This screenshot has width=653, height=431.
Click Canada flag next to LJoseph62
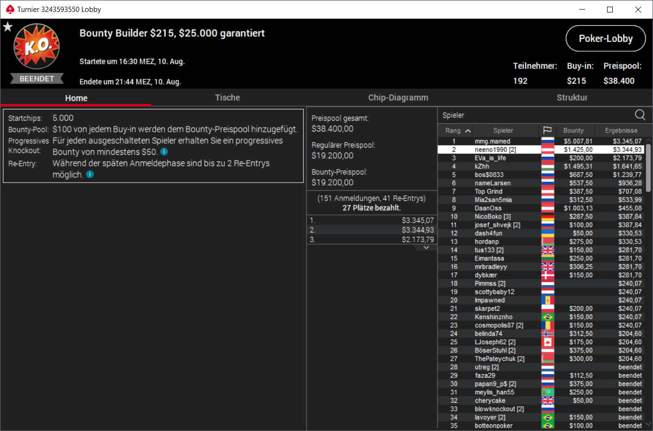click(548, 342)
